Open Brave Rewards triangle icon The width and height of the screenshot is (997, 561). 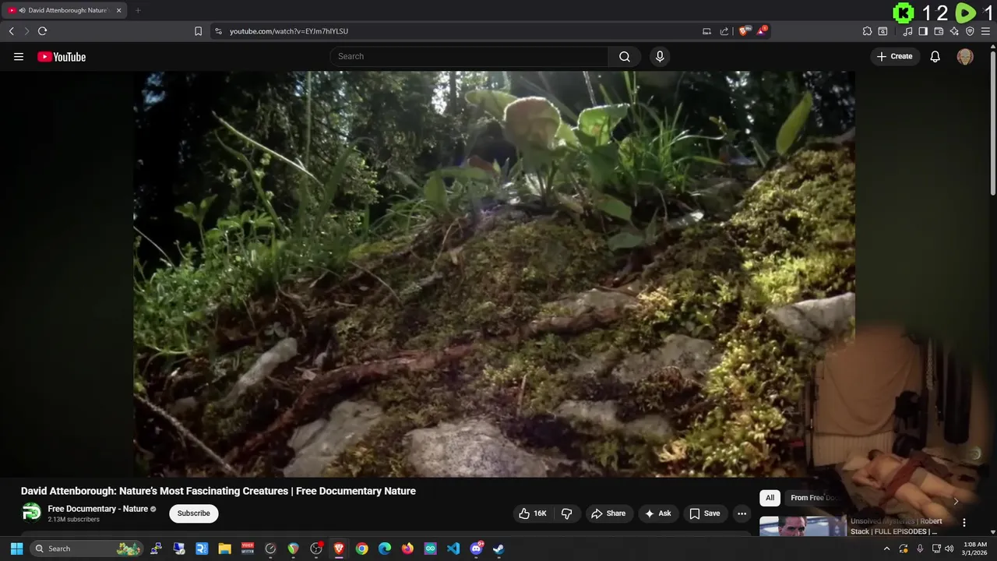[x=763, y=31]
